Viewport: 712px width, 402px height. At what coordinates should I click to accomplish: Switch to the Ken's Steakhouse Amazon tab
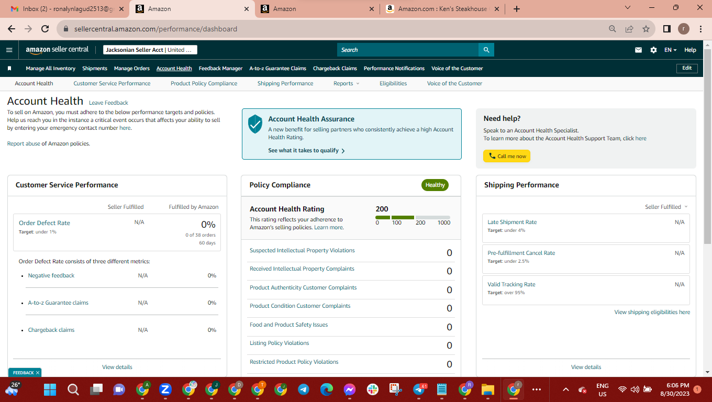tap(441, 9)
